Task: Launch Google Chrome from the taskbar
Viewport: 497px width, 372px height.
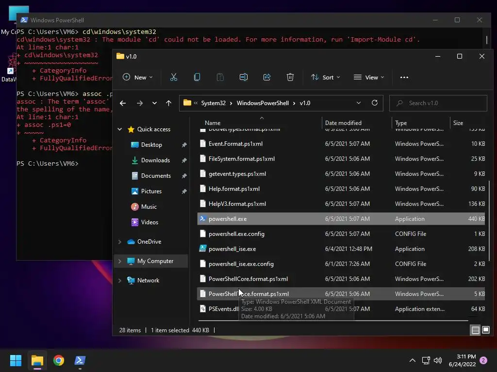Action: click(x=59, y=360)
